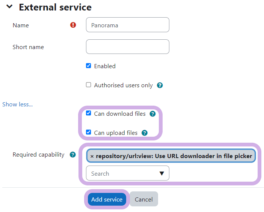Open help for Authorised users only
The image size is (264, 212).
(x=160, y=85)
